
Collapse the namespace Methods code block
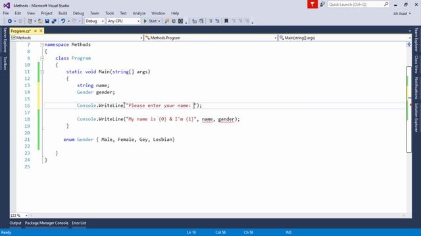coord(42,45)
